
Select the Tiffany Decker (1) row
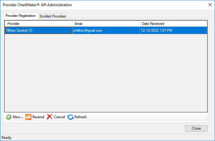pyautogui.click(x=106, y=30)
